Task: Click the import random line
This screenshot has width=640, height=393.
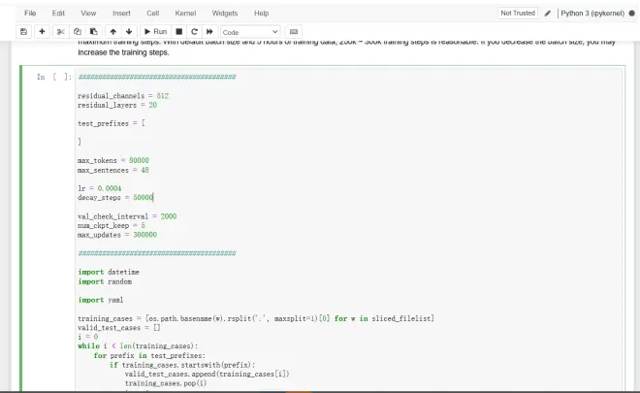Action: [105, 281]
